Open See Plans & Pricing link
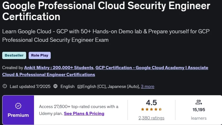The width and height of the screenshot is (222, 125). (x=84, y=113)
